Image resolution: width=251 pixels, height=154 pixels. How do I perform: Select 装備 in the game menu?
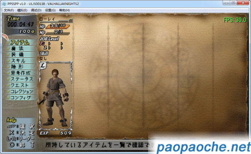click(21, 55)
